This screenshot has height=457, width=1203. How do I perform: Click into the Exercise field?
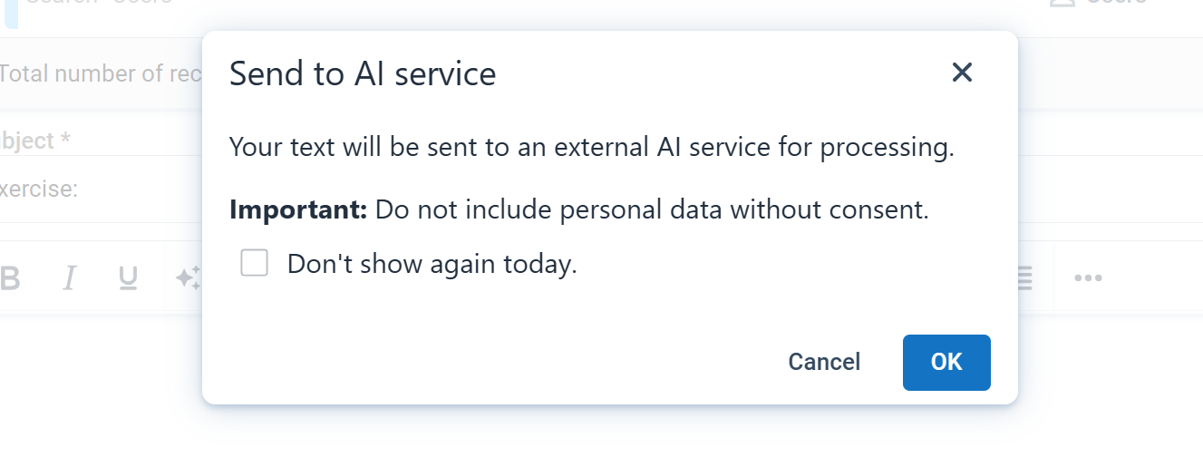(x=100, y=190)
